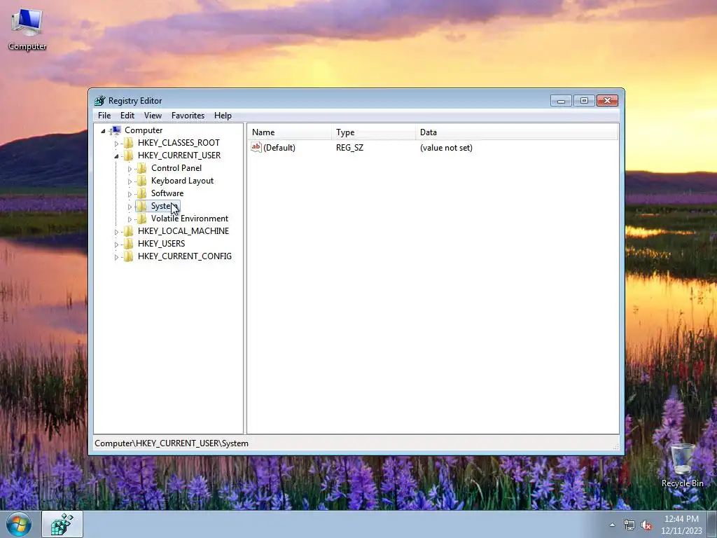This screenshot has width=717, height=538.
Task: Expand the Volatile Environment key arrow
Action: [130, 219]
